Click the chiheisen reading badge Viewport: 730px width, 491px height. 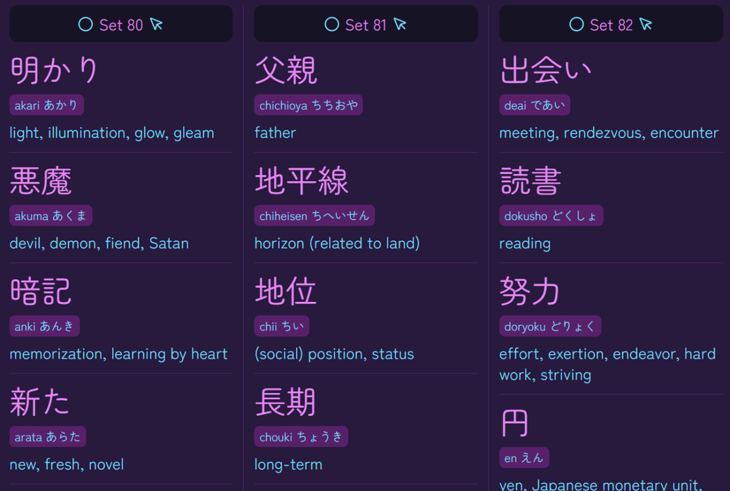click(x=315, y=215)
